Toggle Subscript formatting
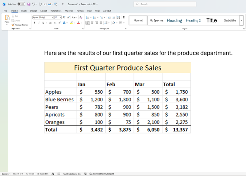 tap(55, 23)
